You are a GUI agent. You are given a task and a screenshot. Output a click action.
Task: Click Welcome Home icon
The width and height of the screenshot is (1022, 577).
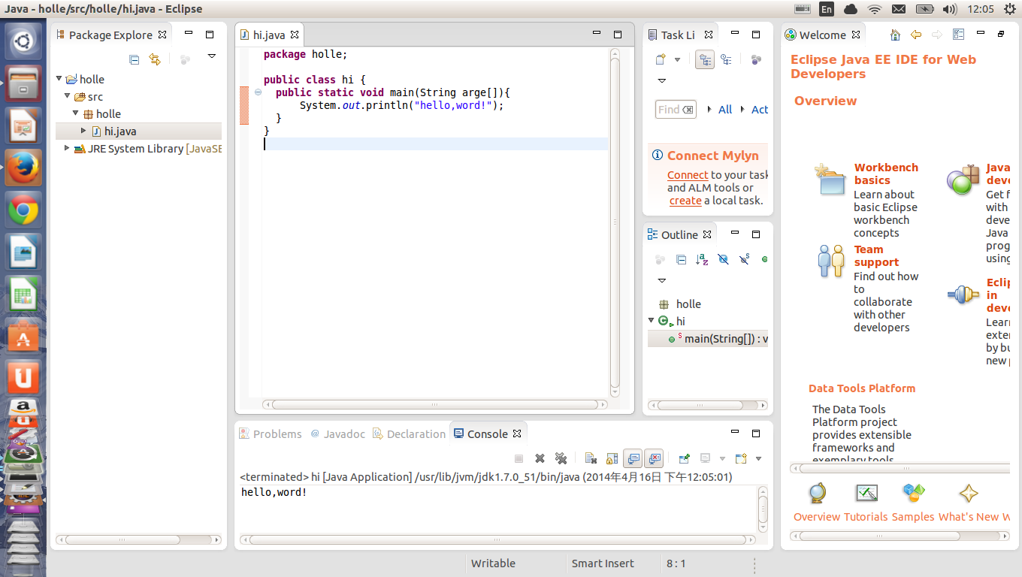tap(894, 35)
